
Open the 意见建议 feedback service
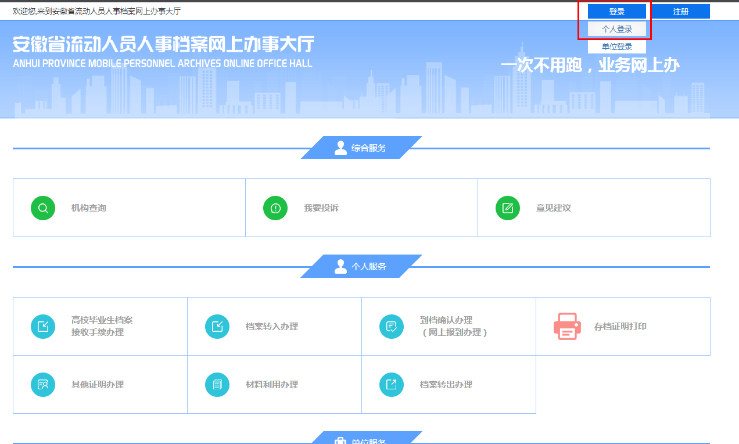[594, 207]
